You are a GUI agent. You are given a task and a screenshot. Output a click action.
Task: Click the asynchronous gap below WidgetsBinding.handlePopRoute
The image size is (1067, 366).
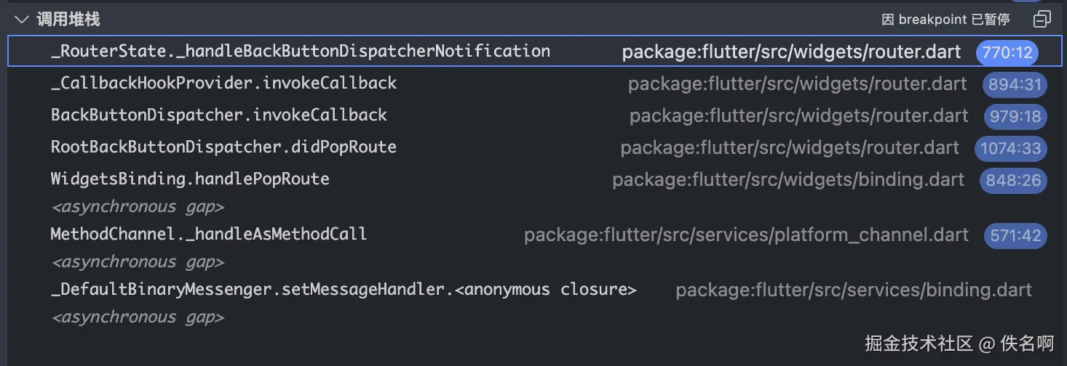tap(138, 207)
